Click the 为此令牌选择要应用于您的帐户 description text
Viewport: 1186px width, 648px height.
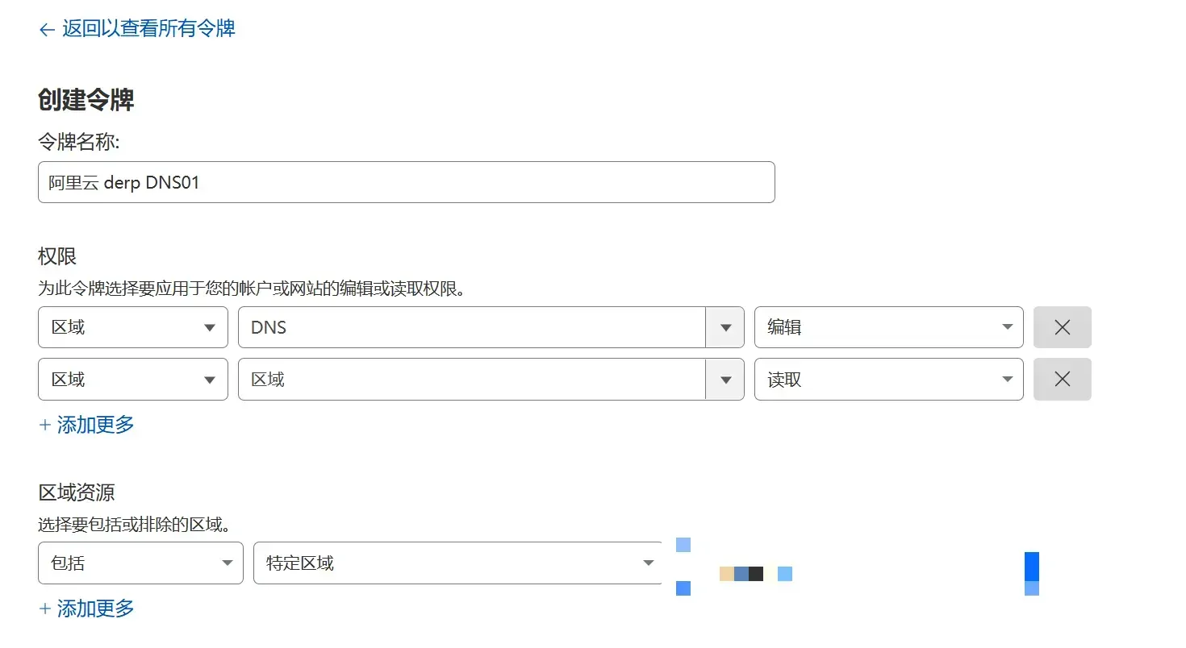click(252, 289)
